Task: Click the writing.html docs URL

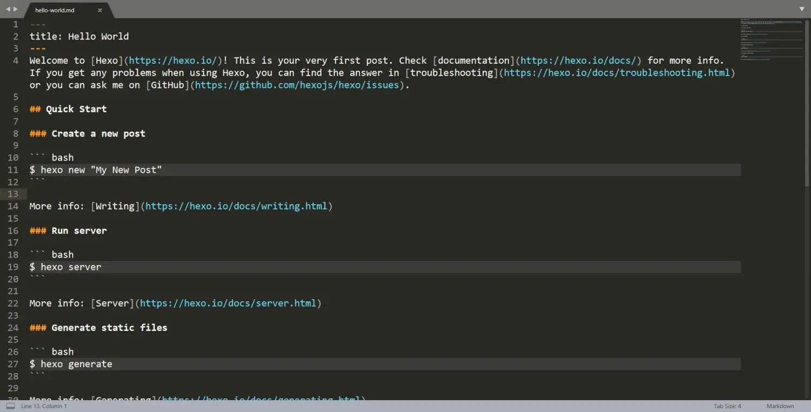Action: click(x=236, y=206)
